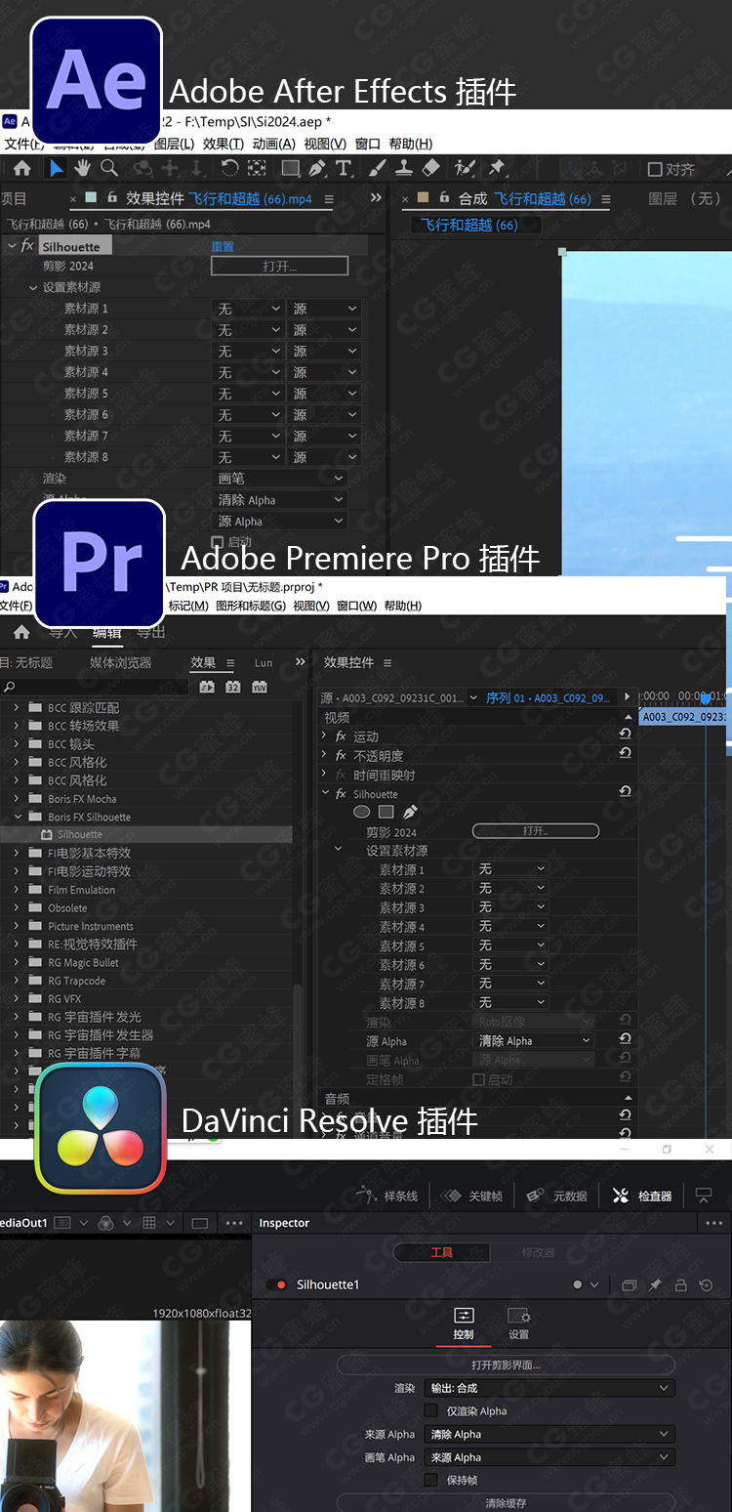Click the Premiere Pro Home icon
This screenshot has width=732, height=1512.
pyautogui.click(x=22, y=632)
